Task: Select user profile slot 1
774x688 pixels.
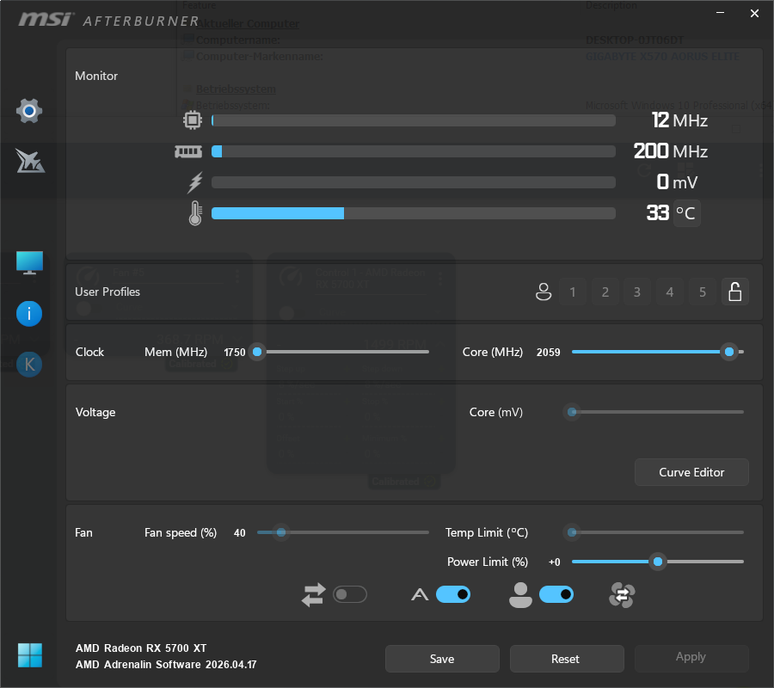Action: 573,292
